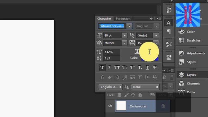Open the 3D panel dock icon

(x=169, y=57)
